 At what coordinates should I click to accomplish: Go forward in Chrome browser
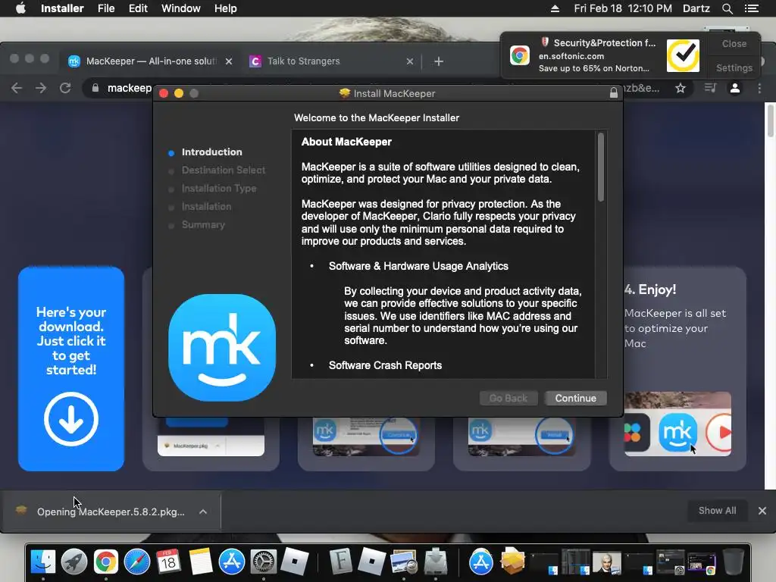[x=41, y=88]
